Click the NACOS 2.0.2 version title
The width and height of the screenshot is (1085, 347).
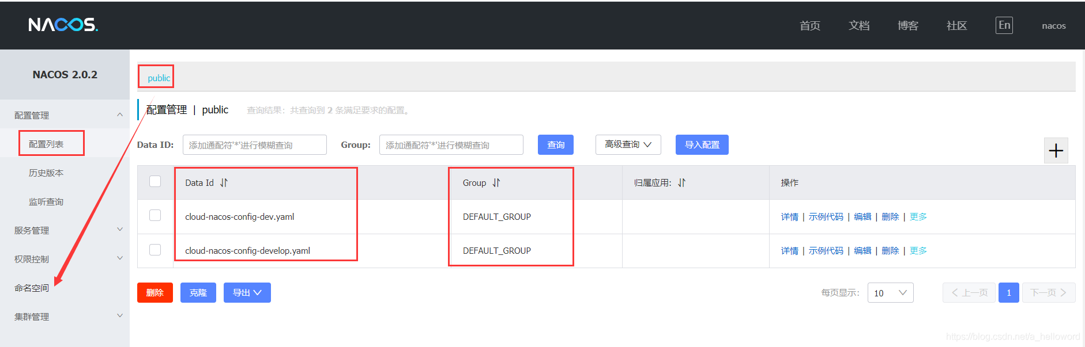[65, 75]
